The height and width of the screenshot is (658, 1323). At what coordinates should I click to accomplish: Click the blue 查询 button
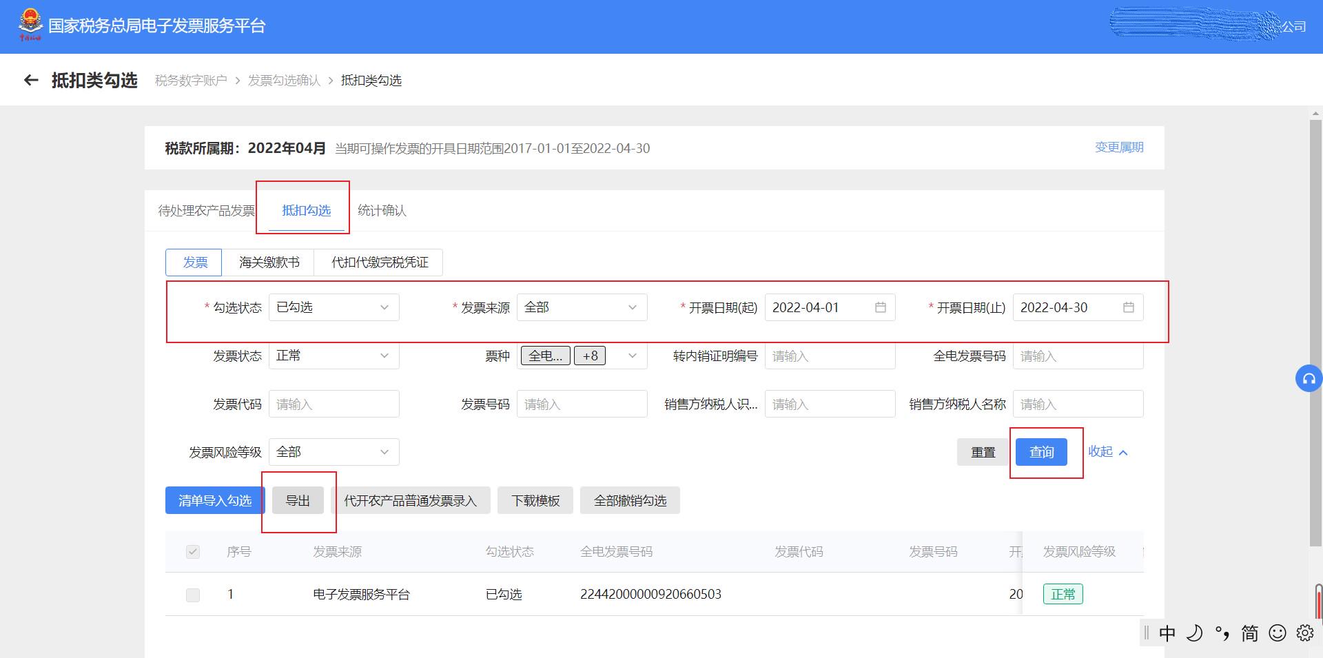pos(1041,452)
